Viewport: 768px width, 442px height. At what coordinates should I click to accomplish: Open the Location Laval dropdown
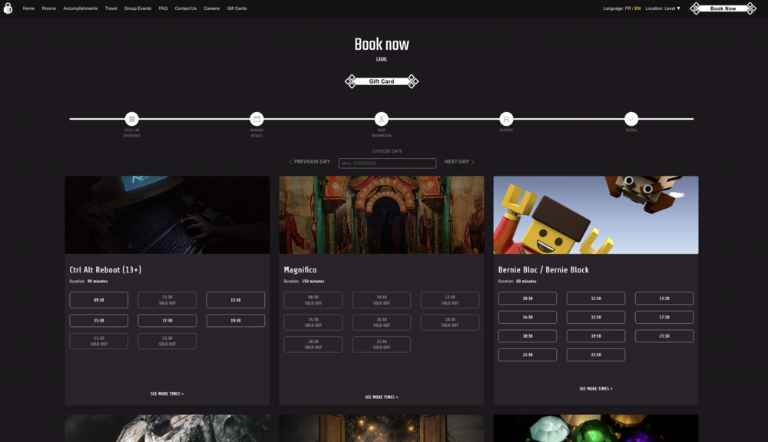click(x=663, y=8)
